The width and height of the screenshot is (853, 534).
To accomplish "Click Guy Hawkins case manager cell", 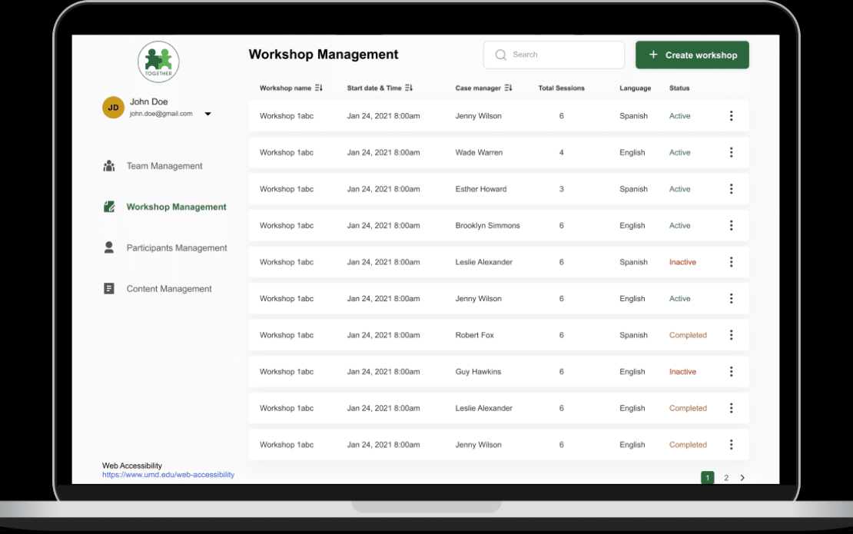I will point(478,371).
